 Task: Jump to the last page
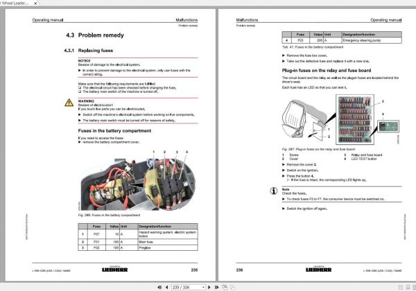[216, 288]
